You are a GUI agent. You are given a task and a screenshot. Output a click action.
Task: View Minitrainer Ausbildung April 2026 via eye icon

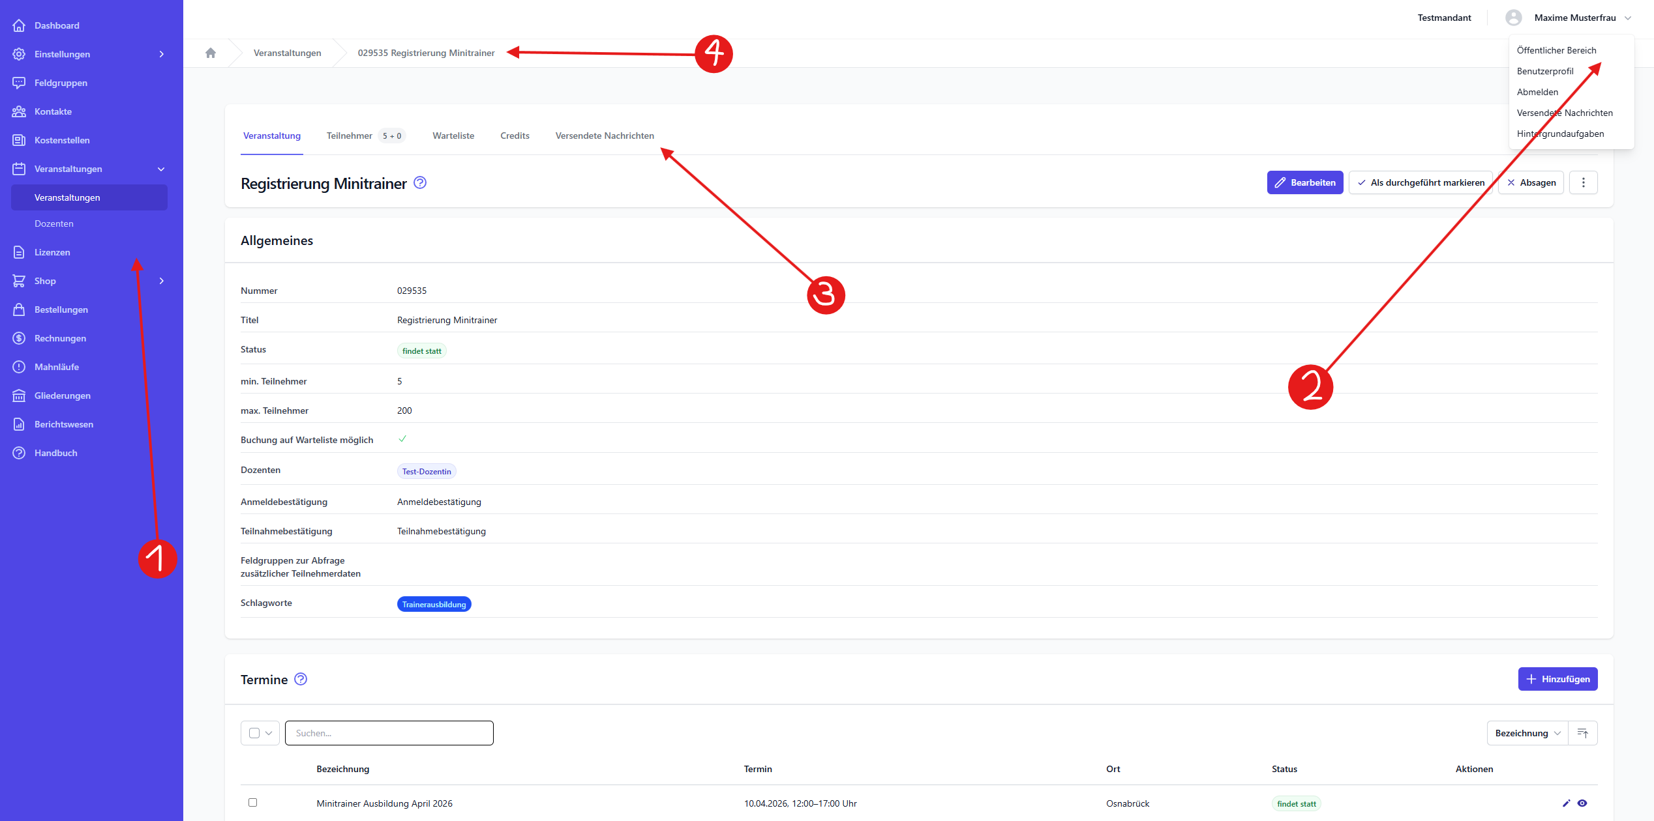tap(1582, 803)
